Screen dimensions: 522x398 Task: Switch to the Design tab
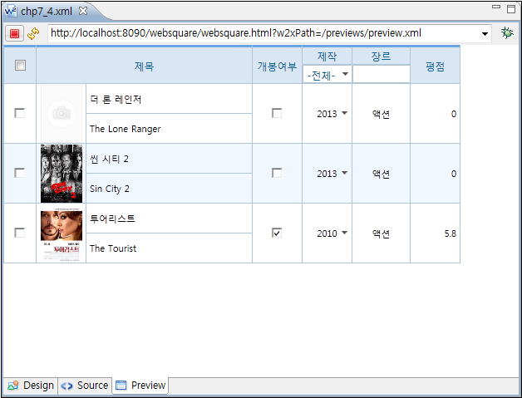click(31, 386)
